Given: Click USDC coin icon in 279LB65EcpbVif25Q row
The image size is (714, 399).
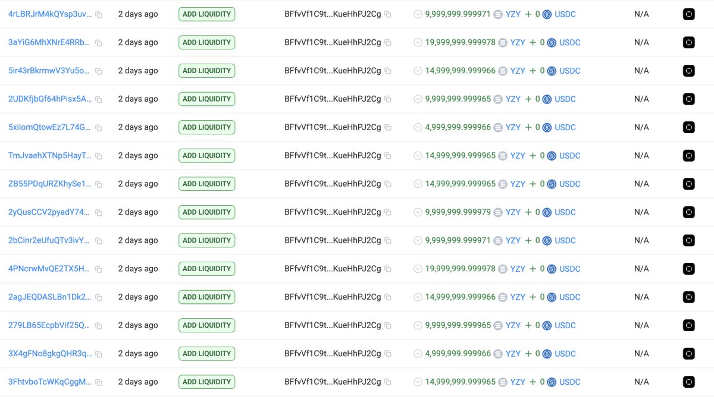Looking at the screenshot, I should point(547,325).
